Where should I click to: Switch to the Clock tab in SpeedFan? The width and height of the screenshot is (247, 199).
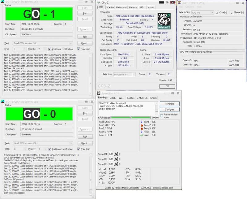[x=113, y=98]
